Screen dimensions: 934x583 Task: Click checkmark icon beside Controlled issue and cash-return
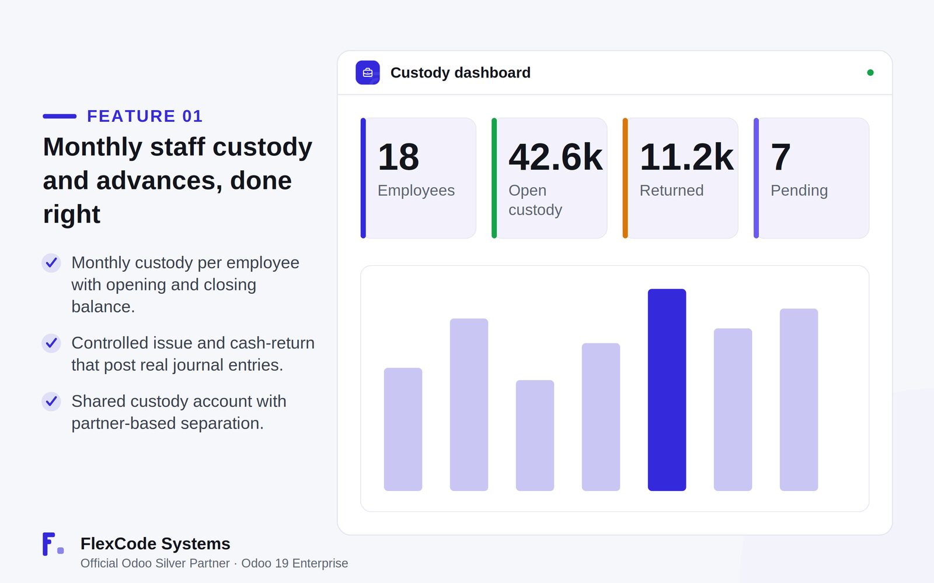pyautogui.click(x=51, y=343)
